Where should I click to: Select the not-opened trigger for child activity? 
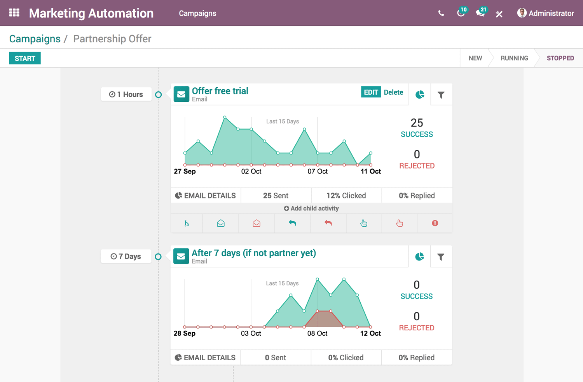tap(257, 223)
